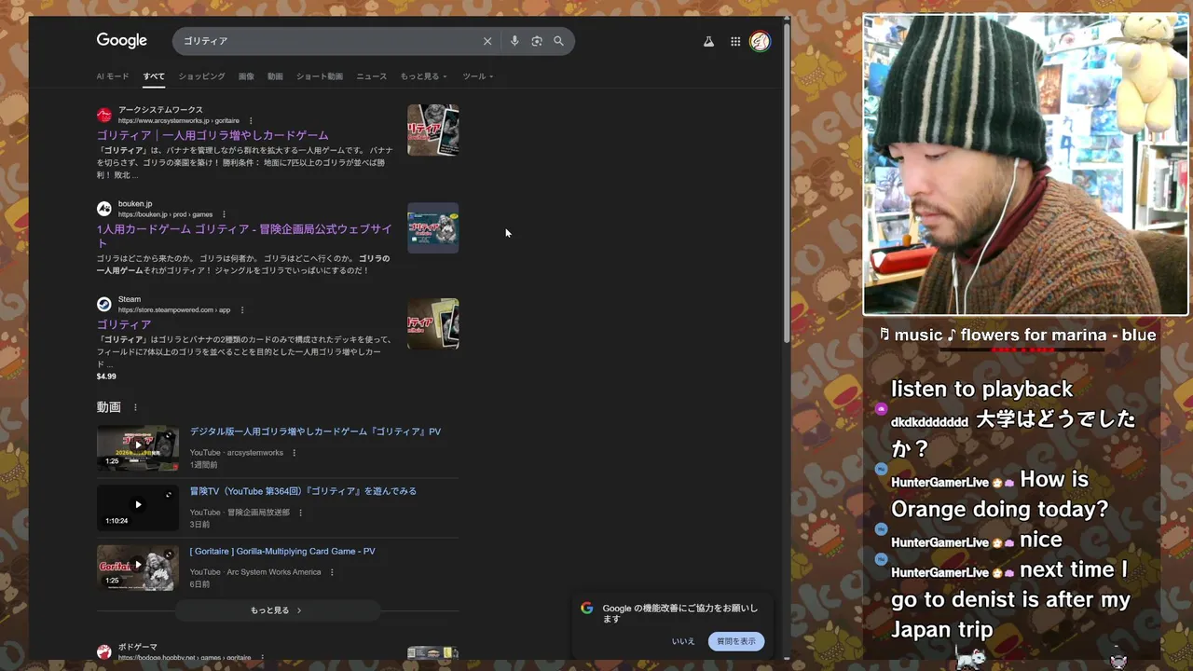Click the $4.99 Steam price text
The height and width of the screenshot is (671, 1193).
click(x=106, y=377)
